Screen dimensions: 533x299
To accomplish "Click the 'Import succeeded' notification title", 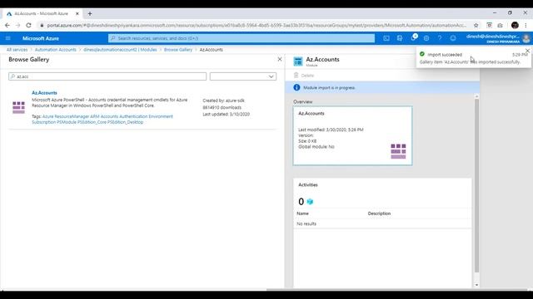I will click(445, 55).
